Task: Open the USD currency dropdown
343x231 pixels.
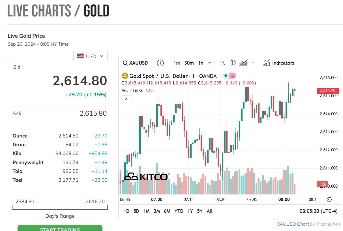Action: point(90,56)
